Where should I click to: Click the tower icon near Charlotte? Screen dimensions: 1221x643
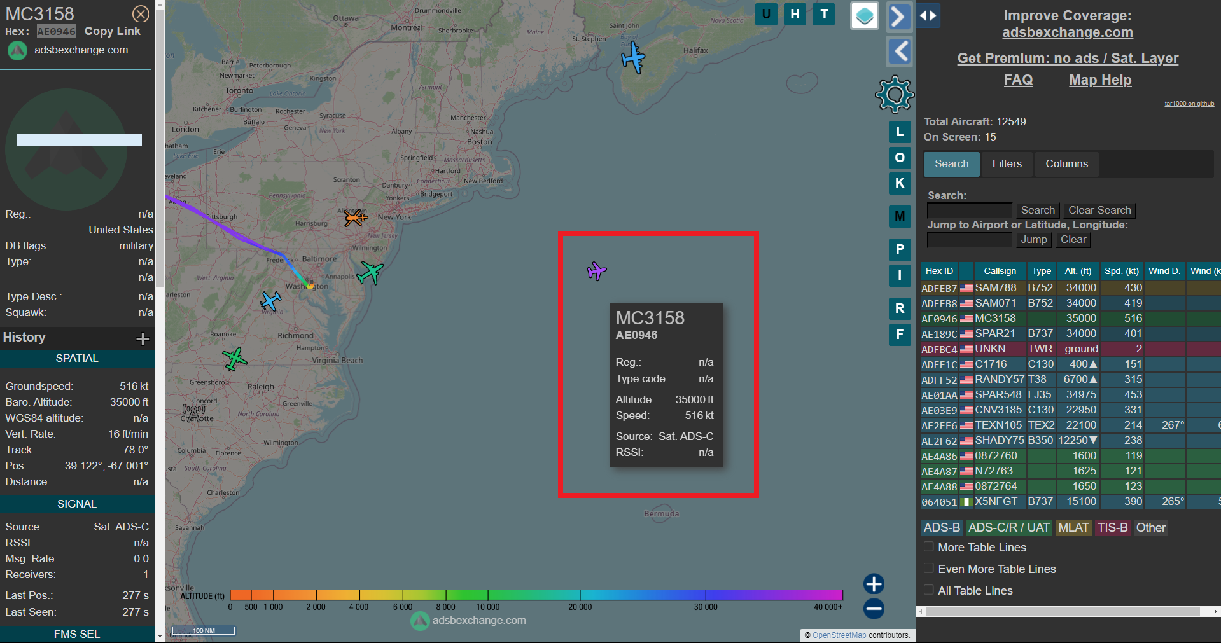coord(193,413)
